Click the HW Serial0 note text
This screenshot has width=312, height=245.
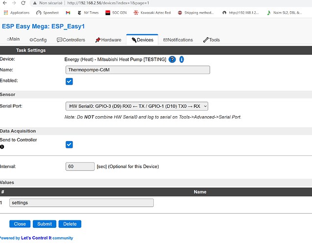point(153,117)
